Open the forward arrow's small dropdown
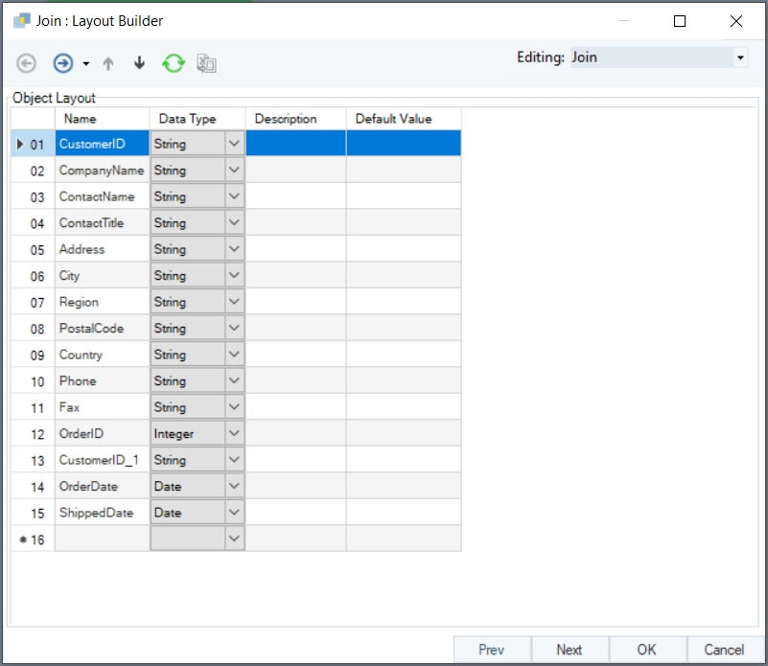 [85, 64]
